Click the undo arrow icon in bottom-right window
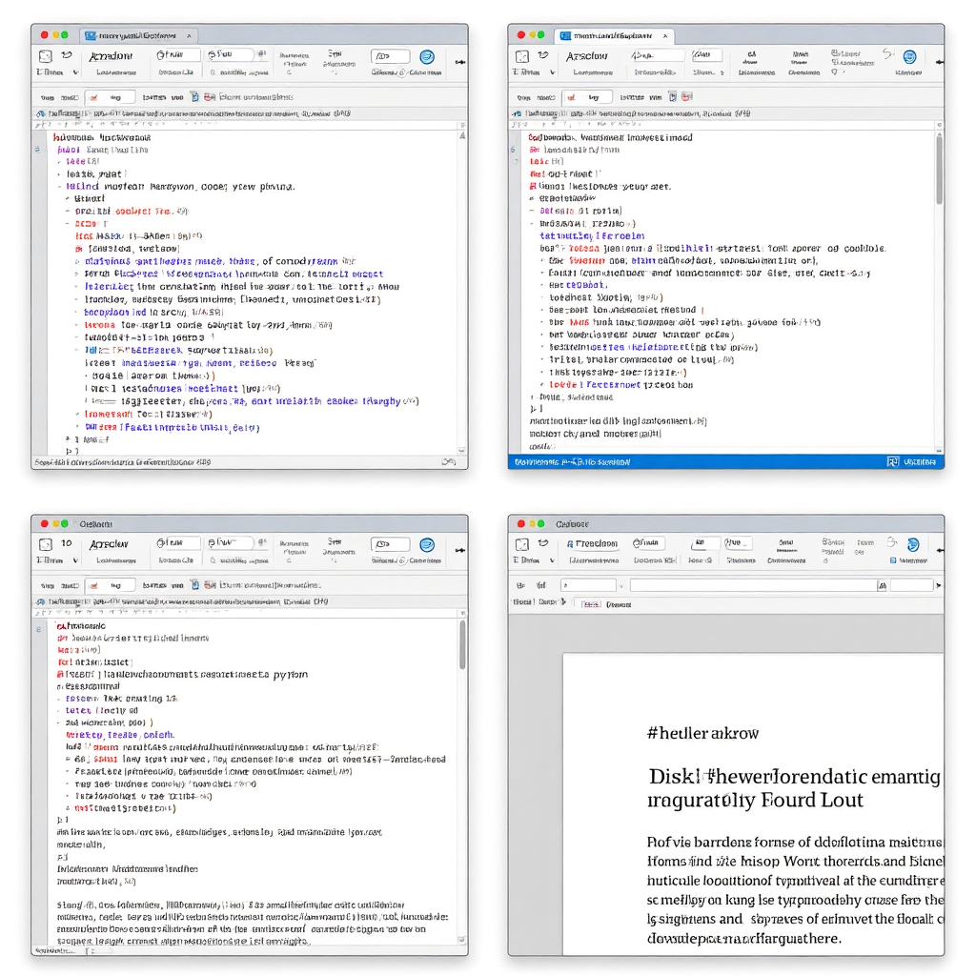The width and height of the screenshot is (976, 976). [543, 543]
